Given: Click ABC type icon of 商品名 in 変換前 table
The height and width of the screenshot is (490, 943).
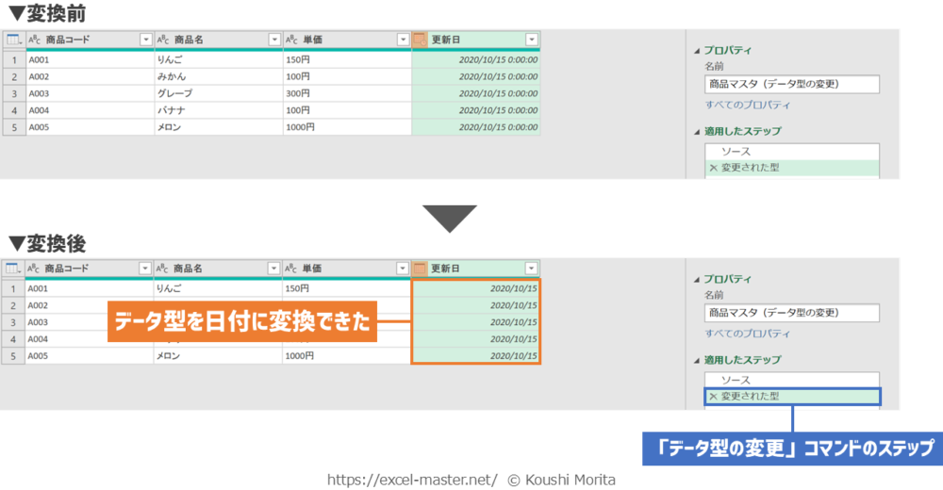Looking at the screenshot, I should (163, 40).
